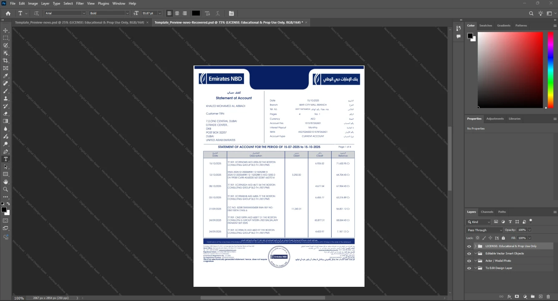Viewport: 558px width, 301px height.
Task: Open the Fill dropdown arrow
Action: [x=530, y=238]
